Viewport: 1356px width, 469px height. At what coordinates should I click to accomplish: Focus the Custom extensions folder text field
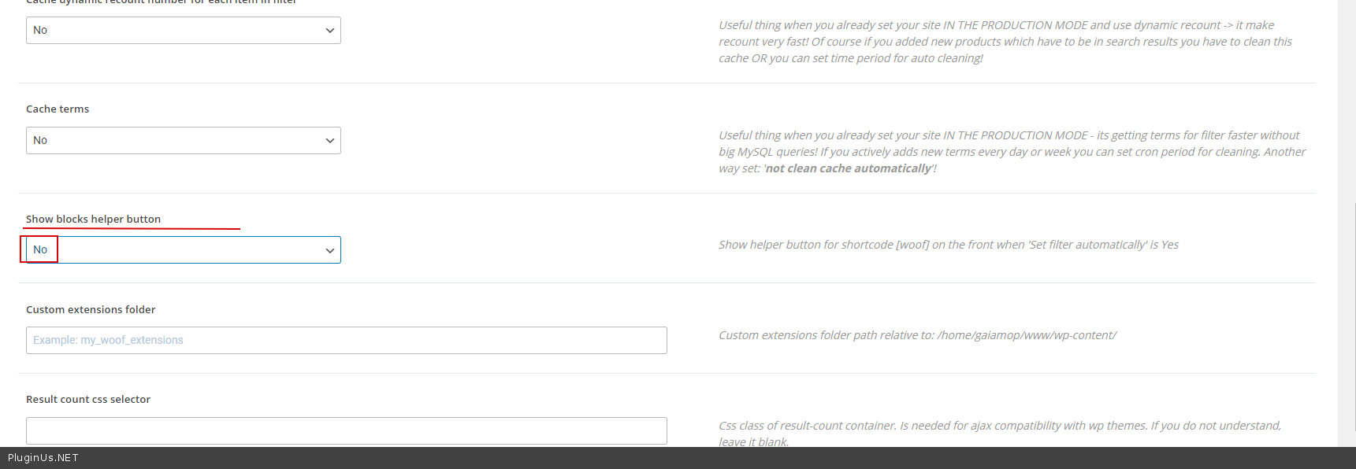click(346, 341)
